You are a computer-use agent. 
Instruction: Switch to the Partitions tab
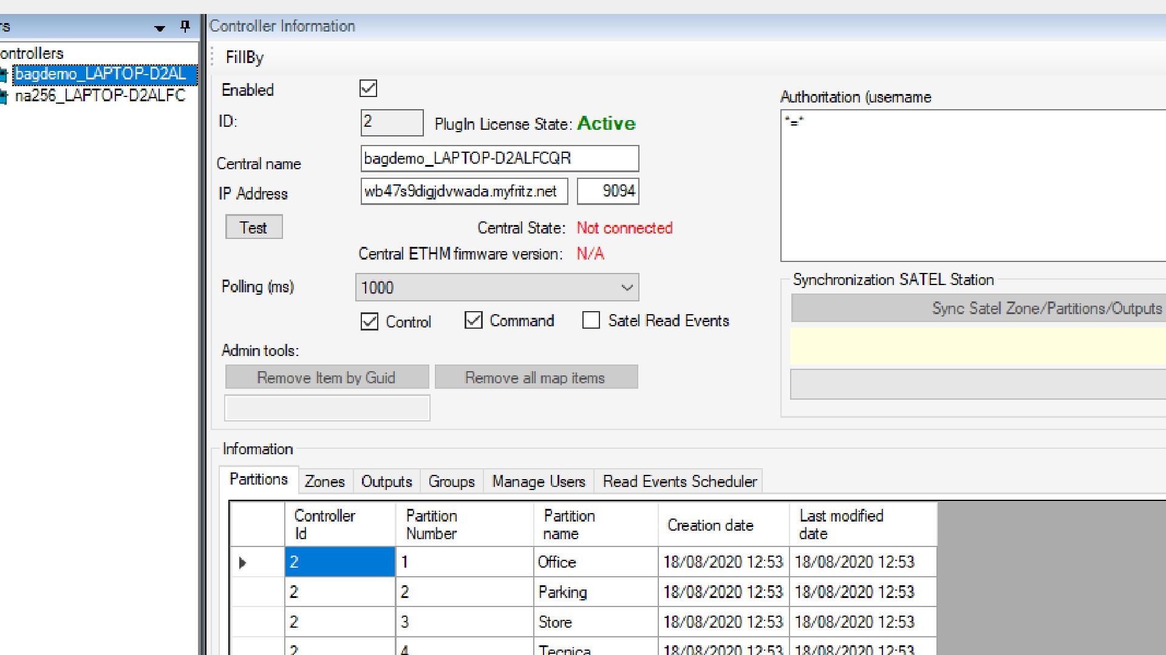point(259,480)
